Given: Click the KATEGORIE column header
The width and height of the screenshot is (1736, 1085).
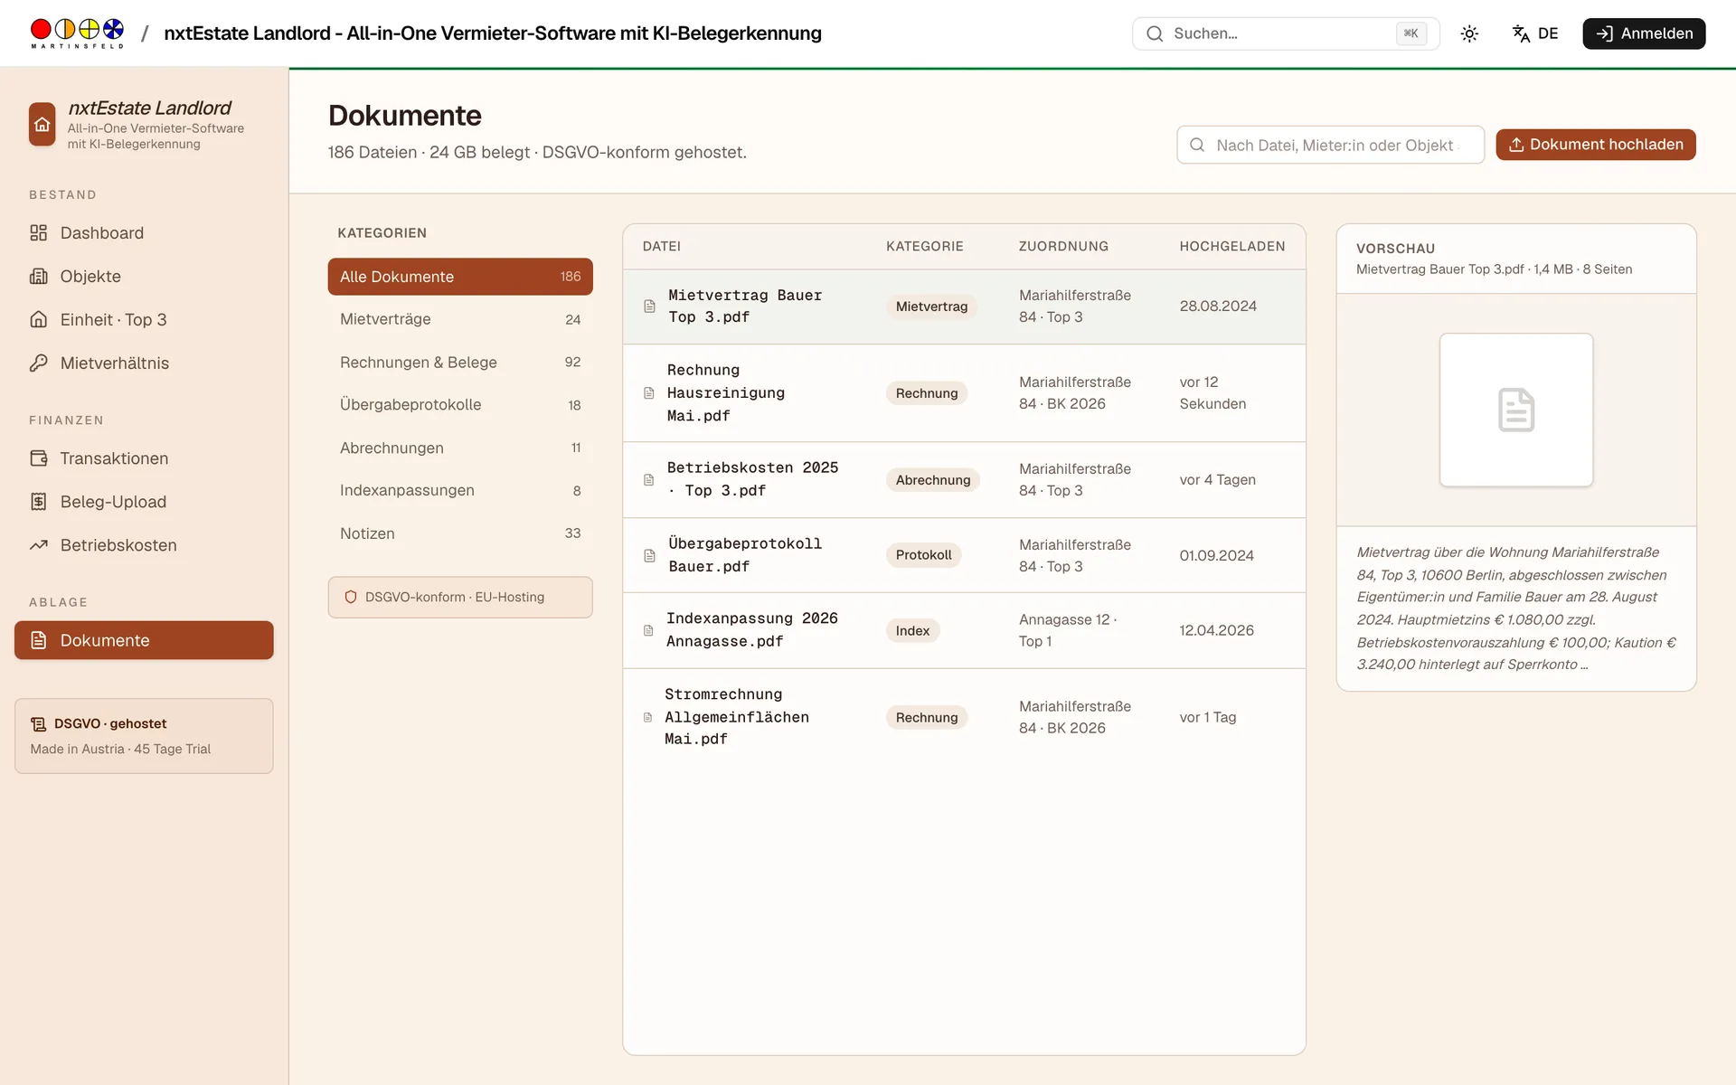Looking at the screenshot, I should (925, 247).
